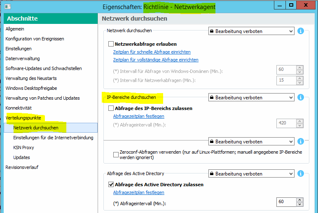Image resolution: width=318 pixels, height=213 pixels.
Task: Click the info icon in IP-Bereiche durchsuchen section
Action: 301,98
